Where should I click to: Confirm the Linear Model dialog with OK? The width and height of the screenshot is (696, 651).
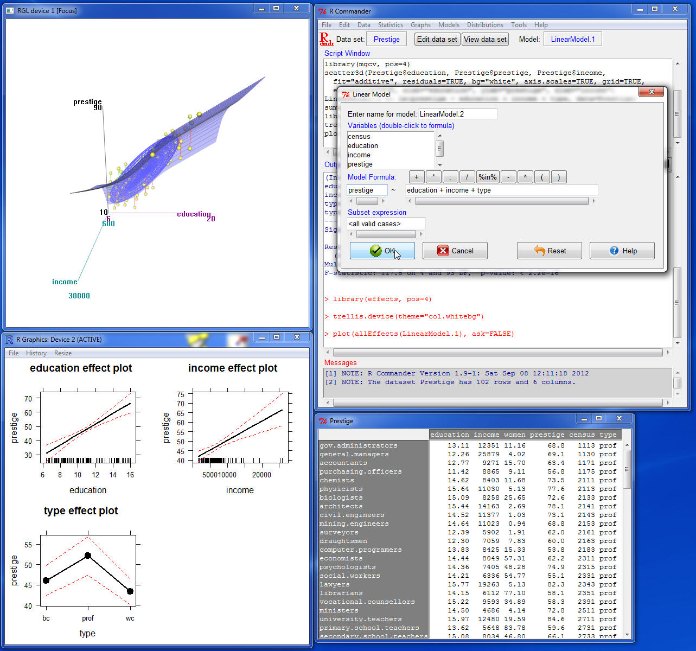(382, 251)
